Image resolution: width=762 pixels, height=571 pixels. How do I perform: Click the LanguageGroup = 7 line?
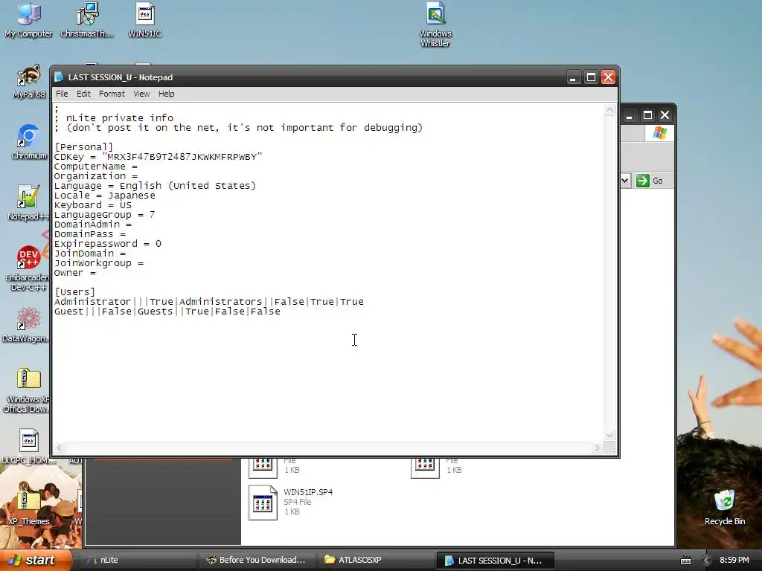pos(104,215)
